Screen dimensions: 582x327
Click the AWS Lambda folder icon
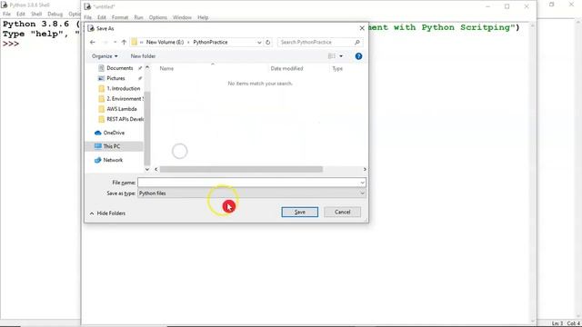[x=101, y=109]
